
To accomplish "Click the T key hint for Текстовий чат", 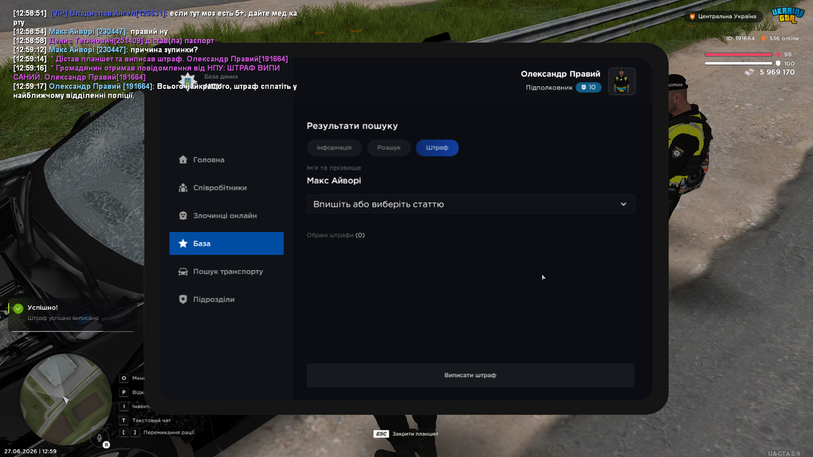I will pos(124,420).
